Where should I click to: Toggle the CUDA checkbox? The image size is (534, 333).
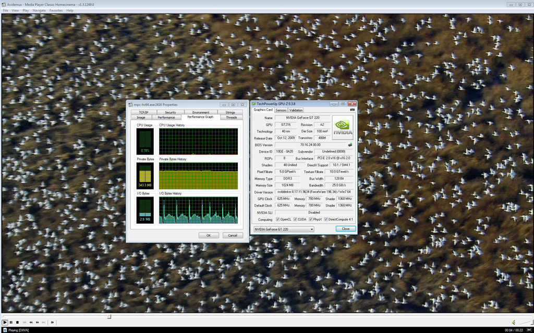tap(295, 220)
